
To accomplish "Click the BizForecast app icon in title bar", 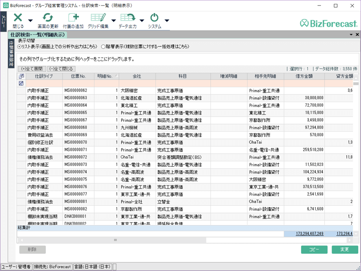I will click(x=6, y=5).
